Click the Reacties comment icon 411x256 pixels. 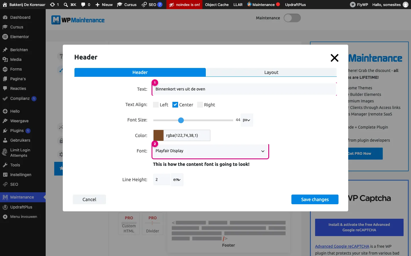pos(5,88)
